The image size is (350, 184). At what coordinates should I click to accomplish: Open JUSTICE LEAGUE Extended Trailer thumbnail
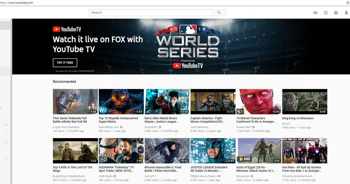pos(213,151)
